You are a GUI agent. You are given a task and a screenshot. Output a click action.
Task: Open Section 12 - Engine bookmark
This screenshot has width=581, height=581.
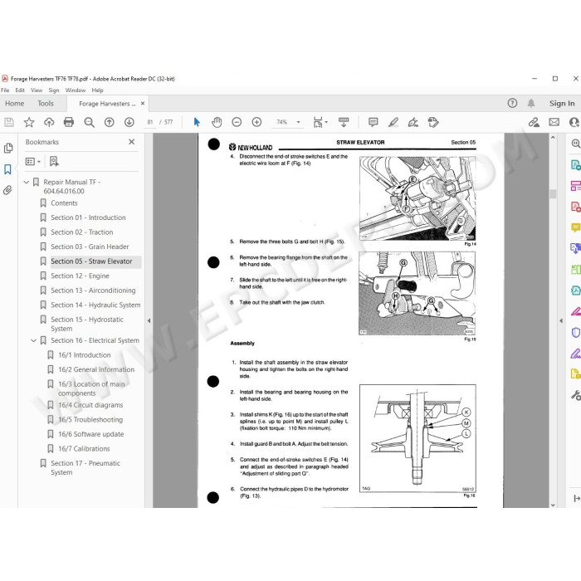coord(80,276)
